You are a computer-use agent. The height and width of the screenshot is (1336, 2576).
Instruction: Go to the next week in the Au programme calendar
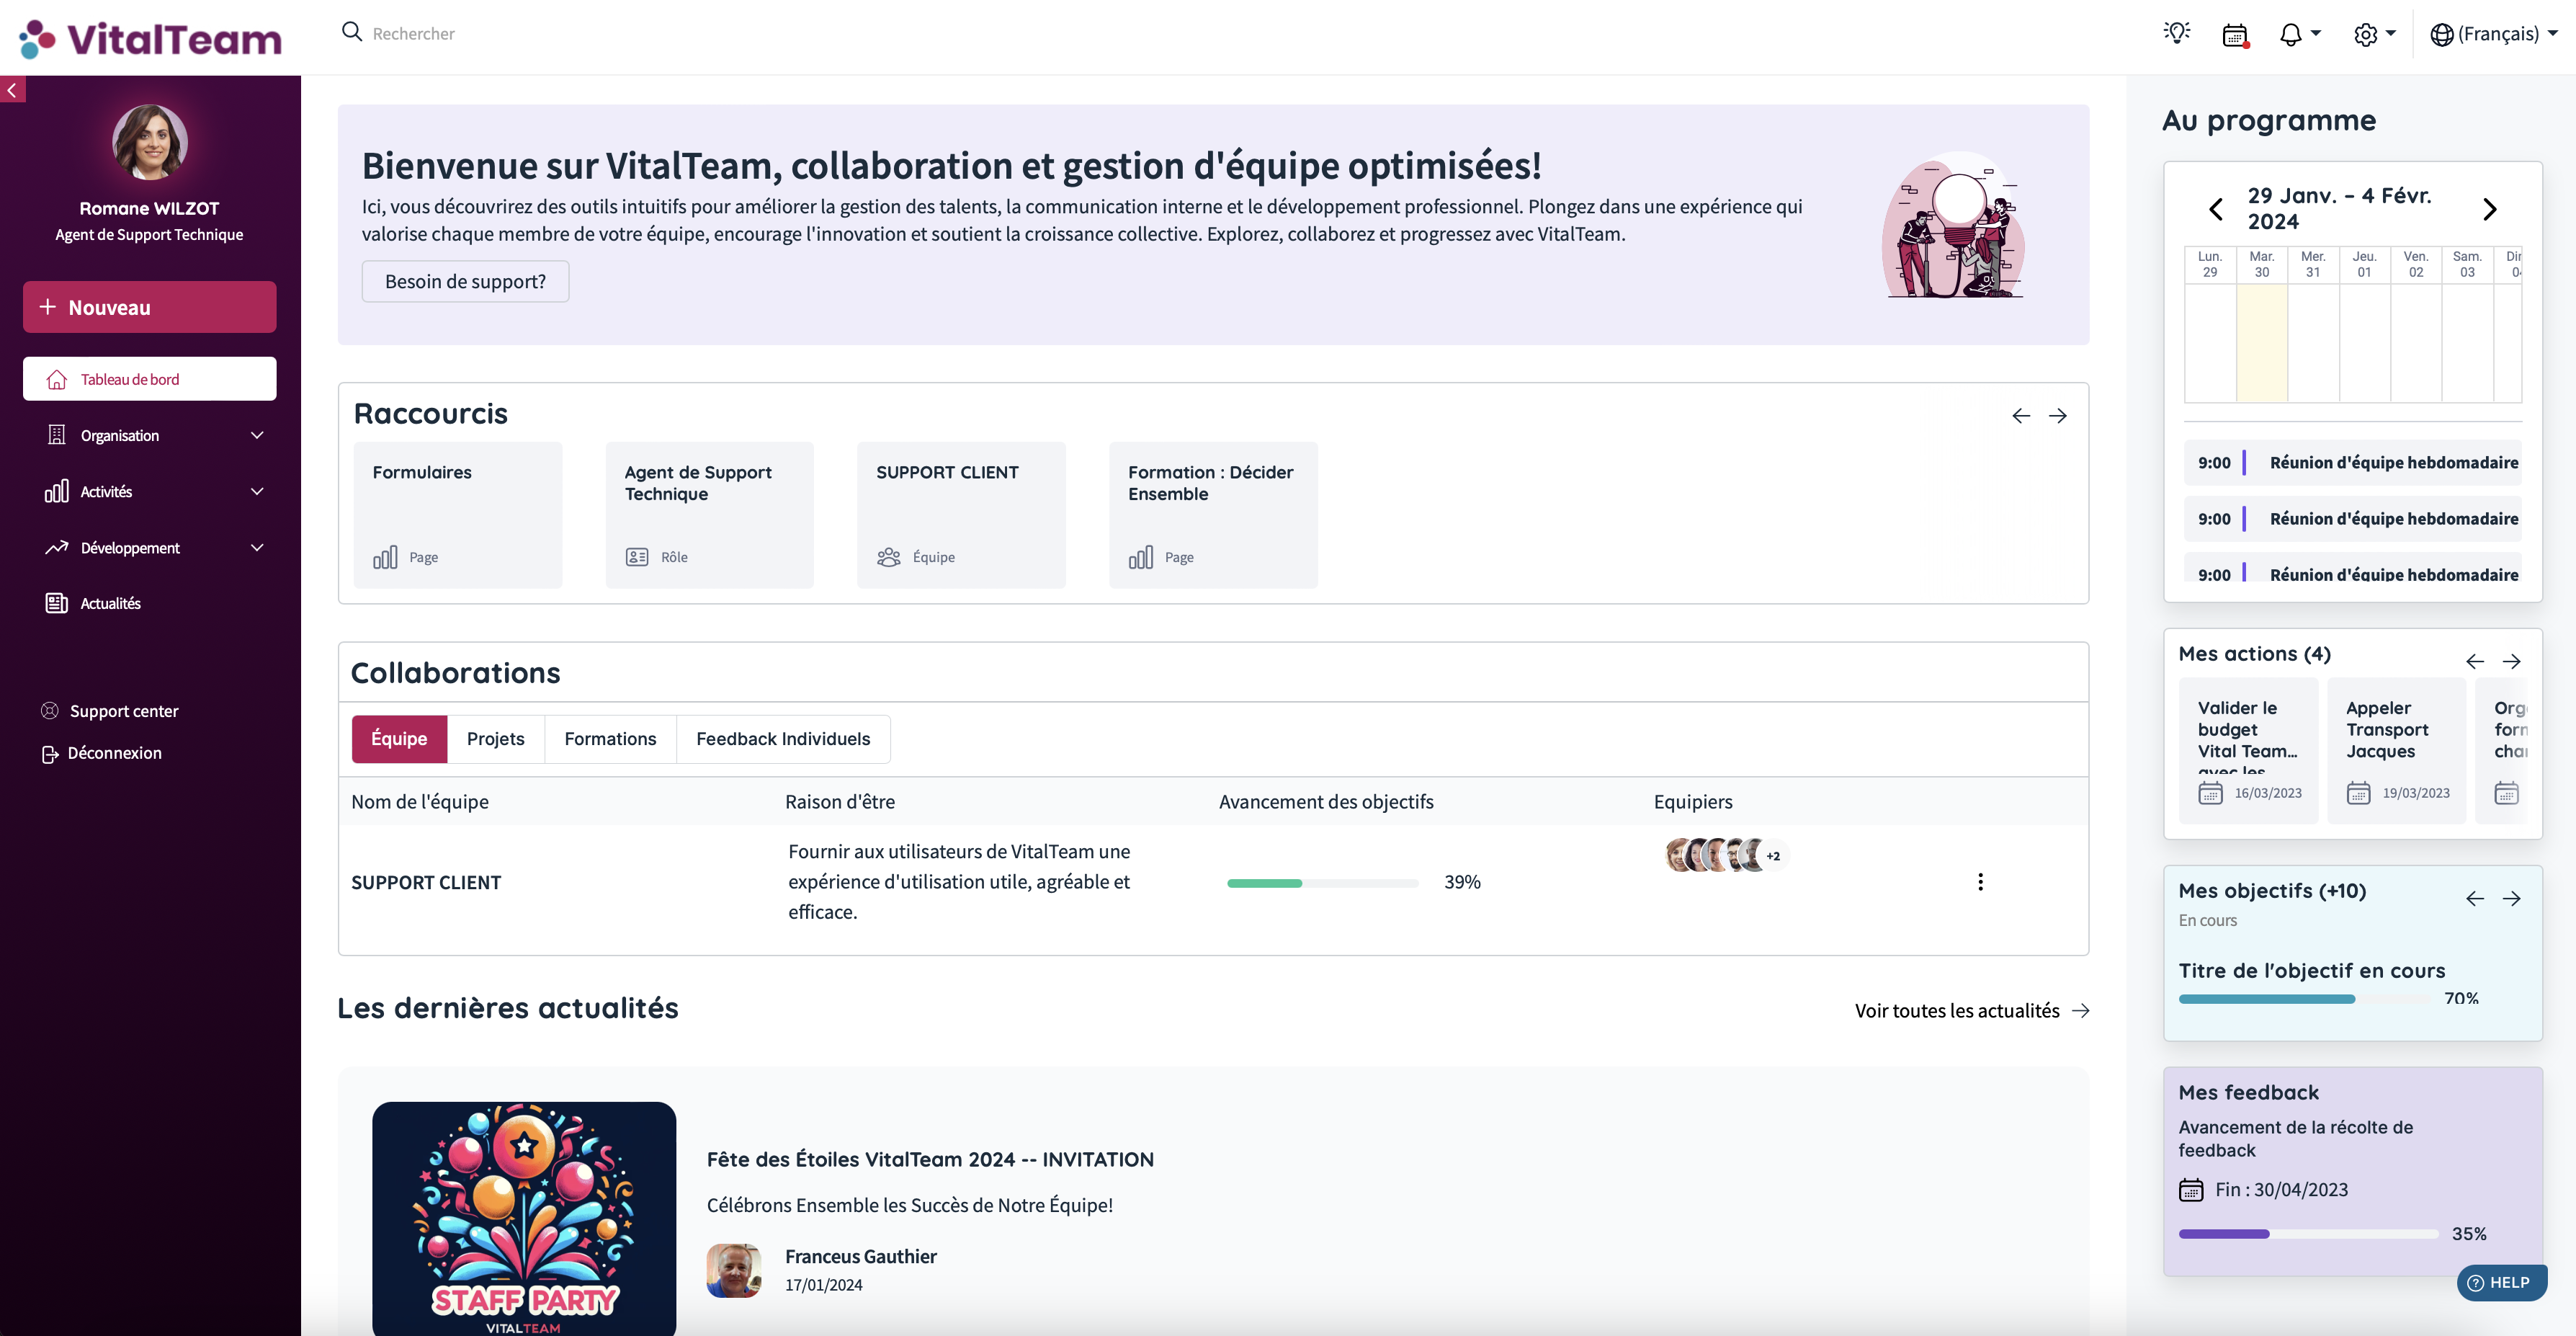click(x=2490, y=209)
